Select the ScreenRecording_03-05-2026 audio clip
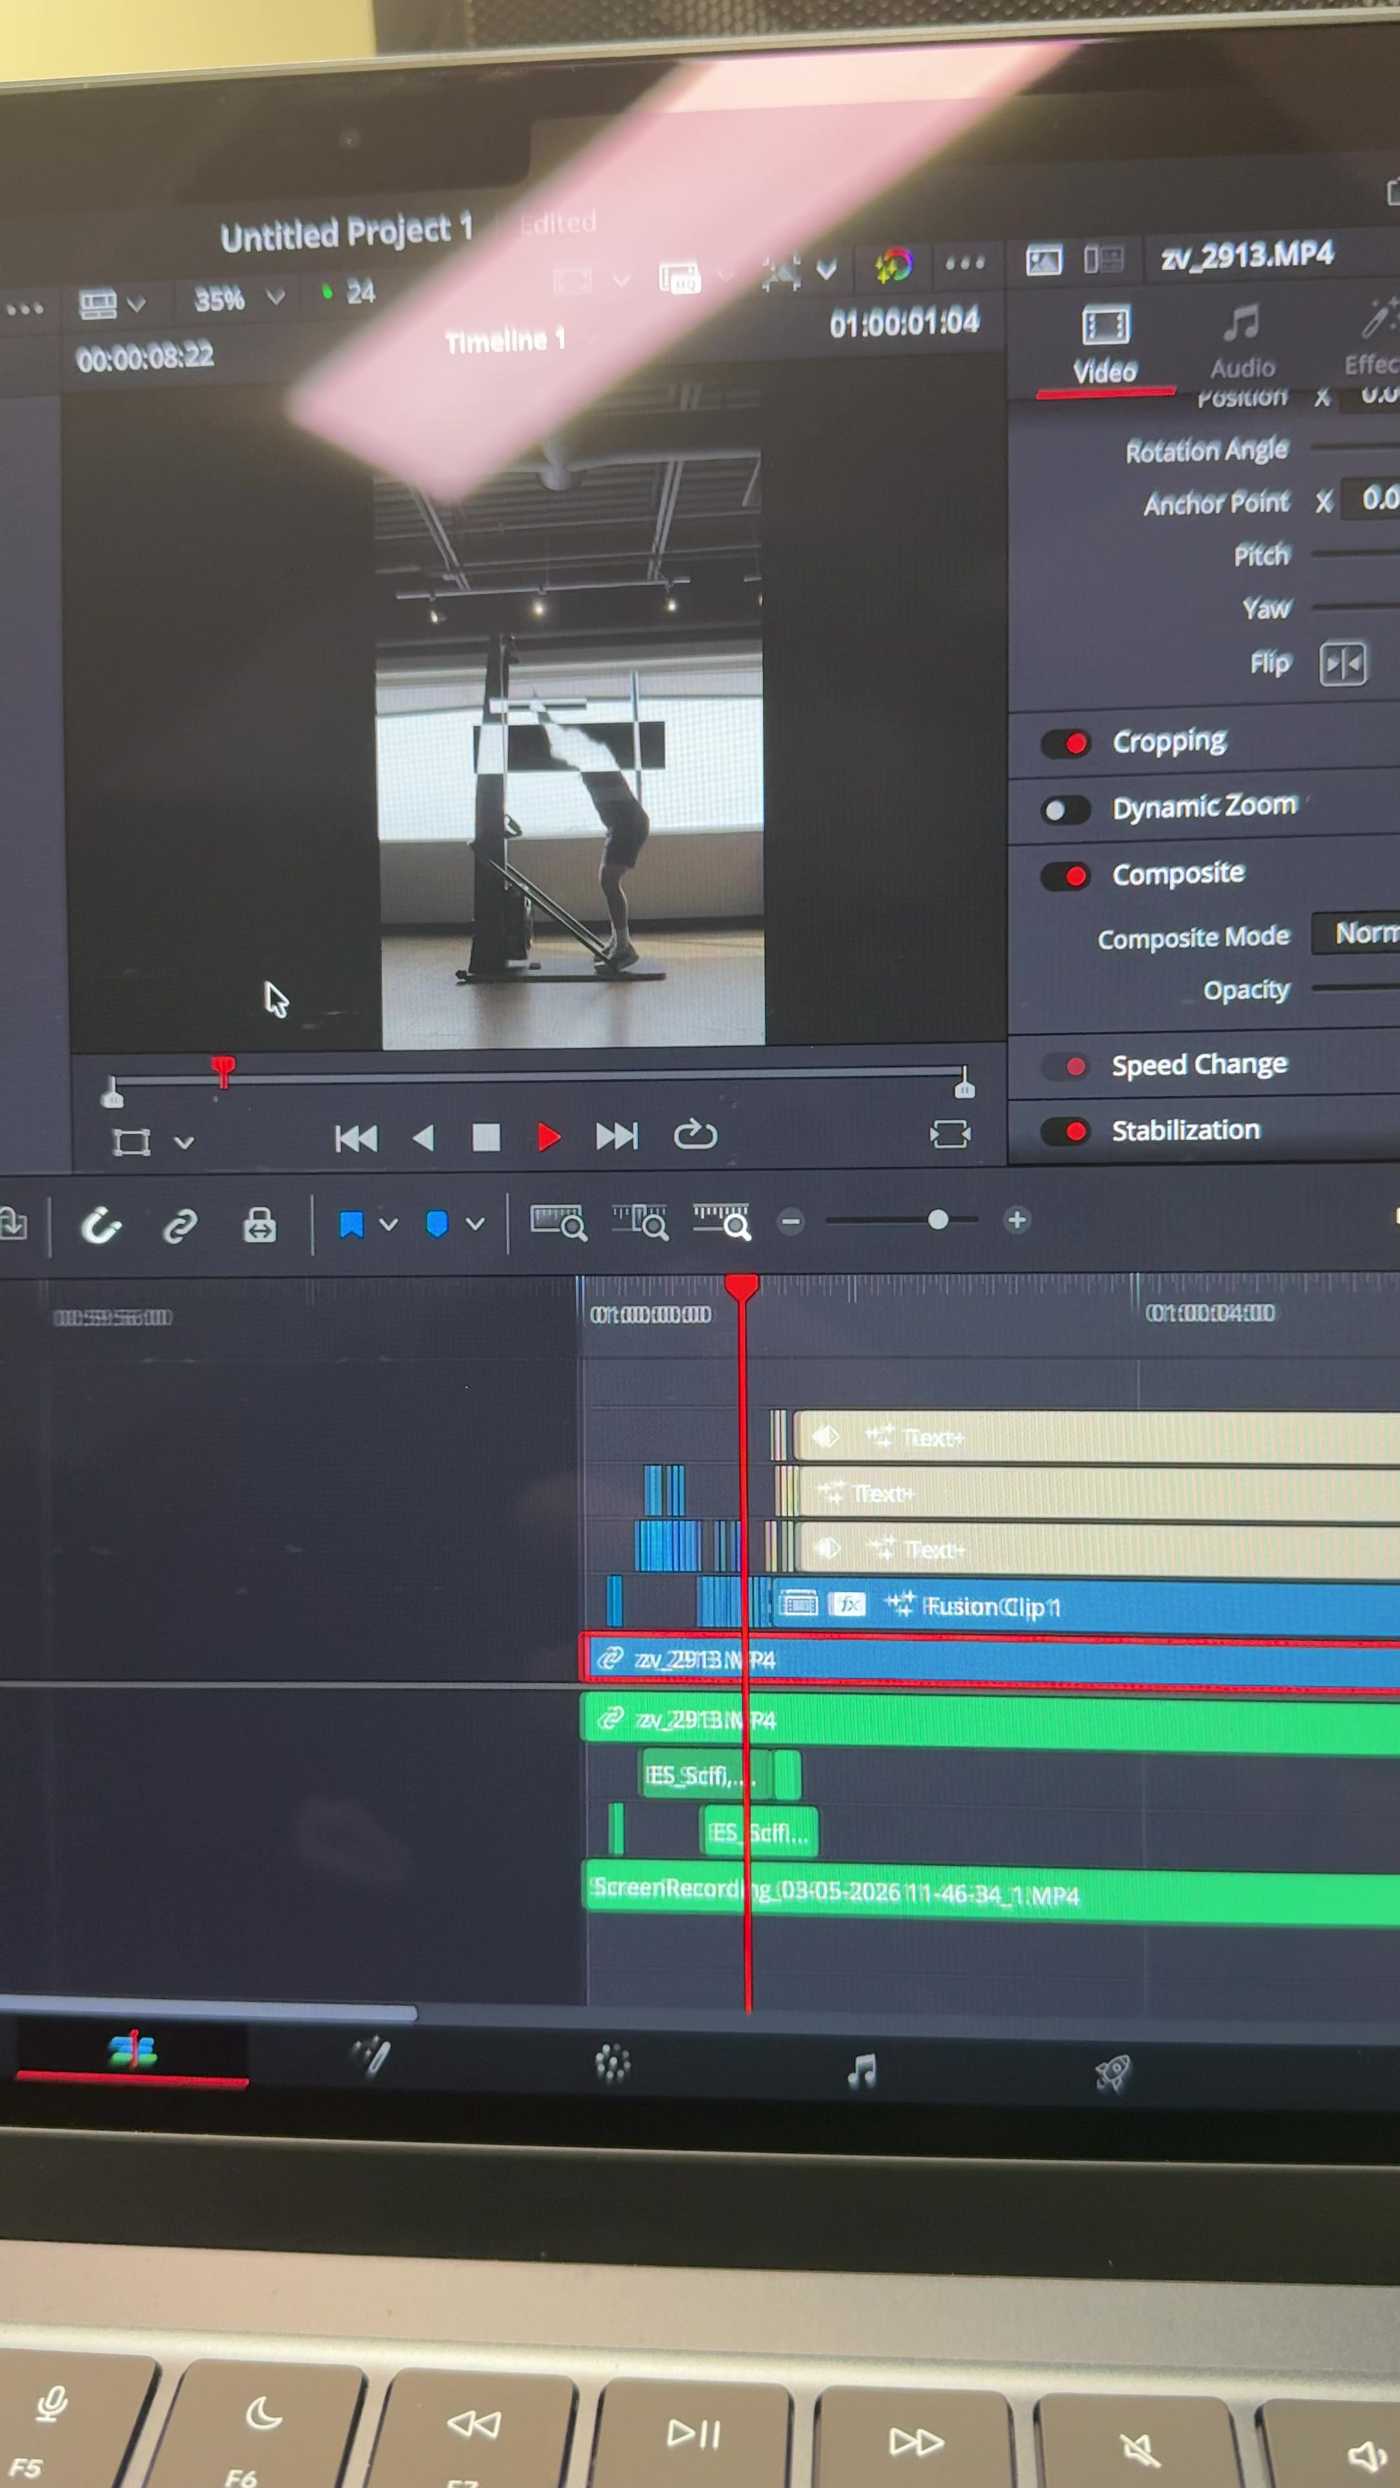Viewport: 1400px width, 2488px height. click(x=992, y=1893)
